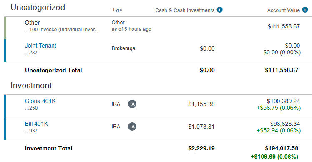This screenshot has height=162, width=312.
Task: Click the Investment section heading
Action: click(x=31, y=86)
